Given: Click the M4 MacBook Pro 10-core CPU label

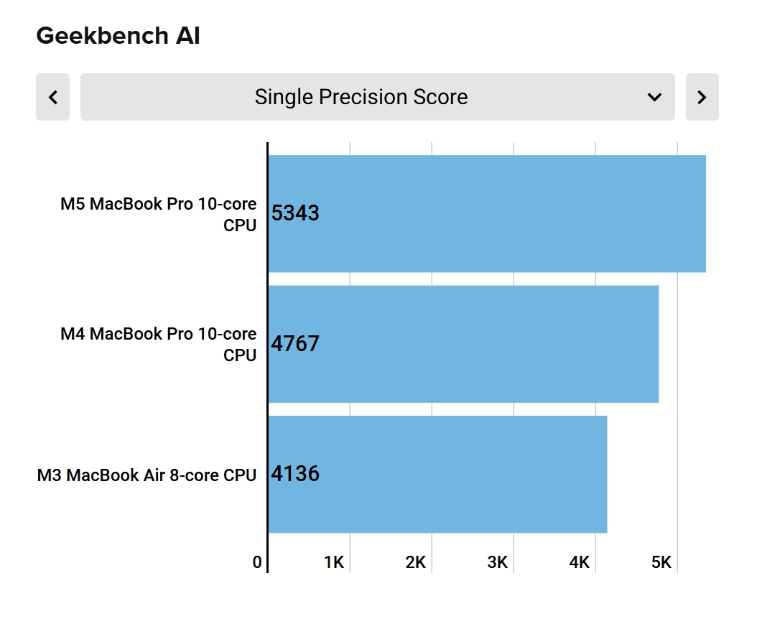Looking at the screenshot, I should point(158,344).
